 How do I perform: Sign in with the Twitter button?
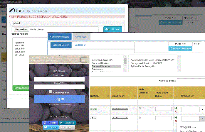coord(50,128)
